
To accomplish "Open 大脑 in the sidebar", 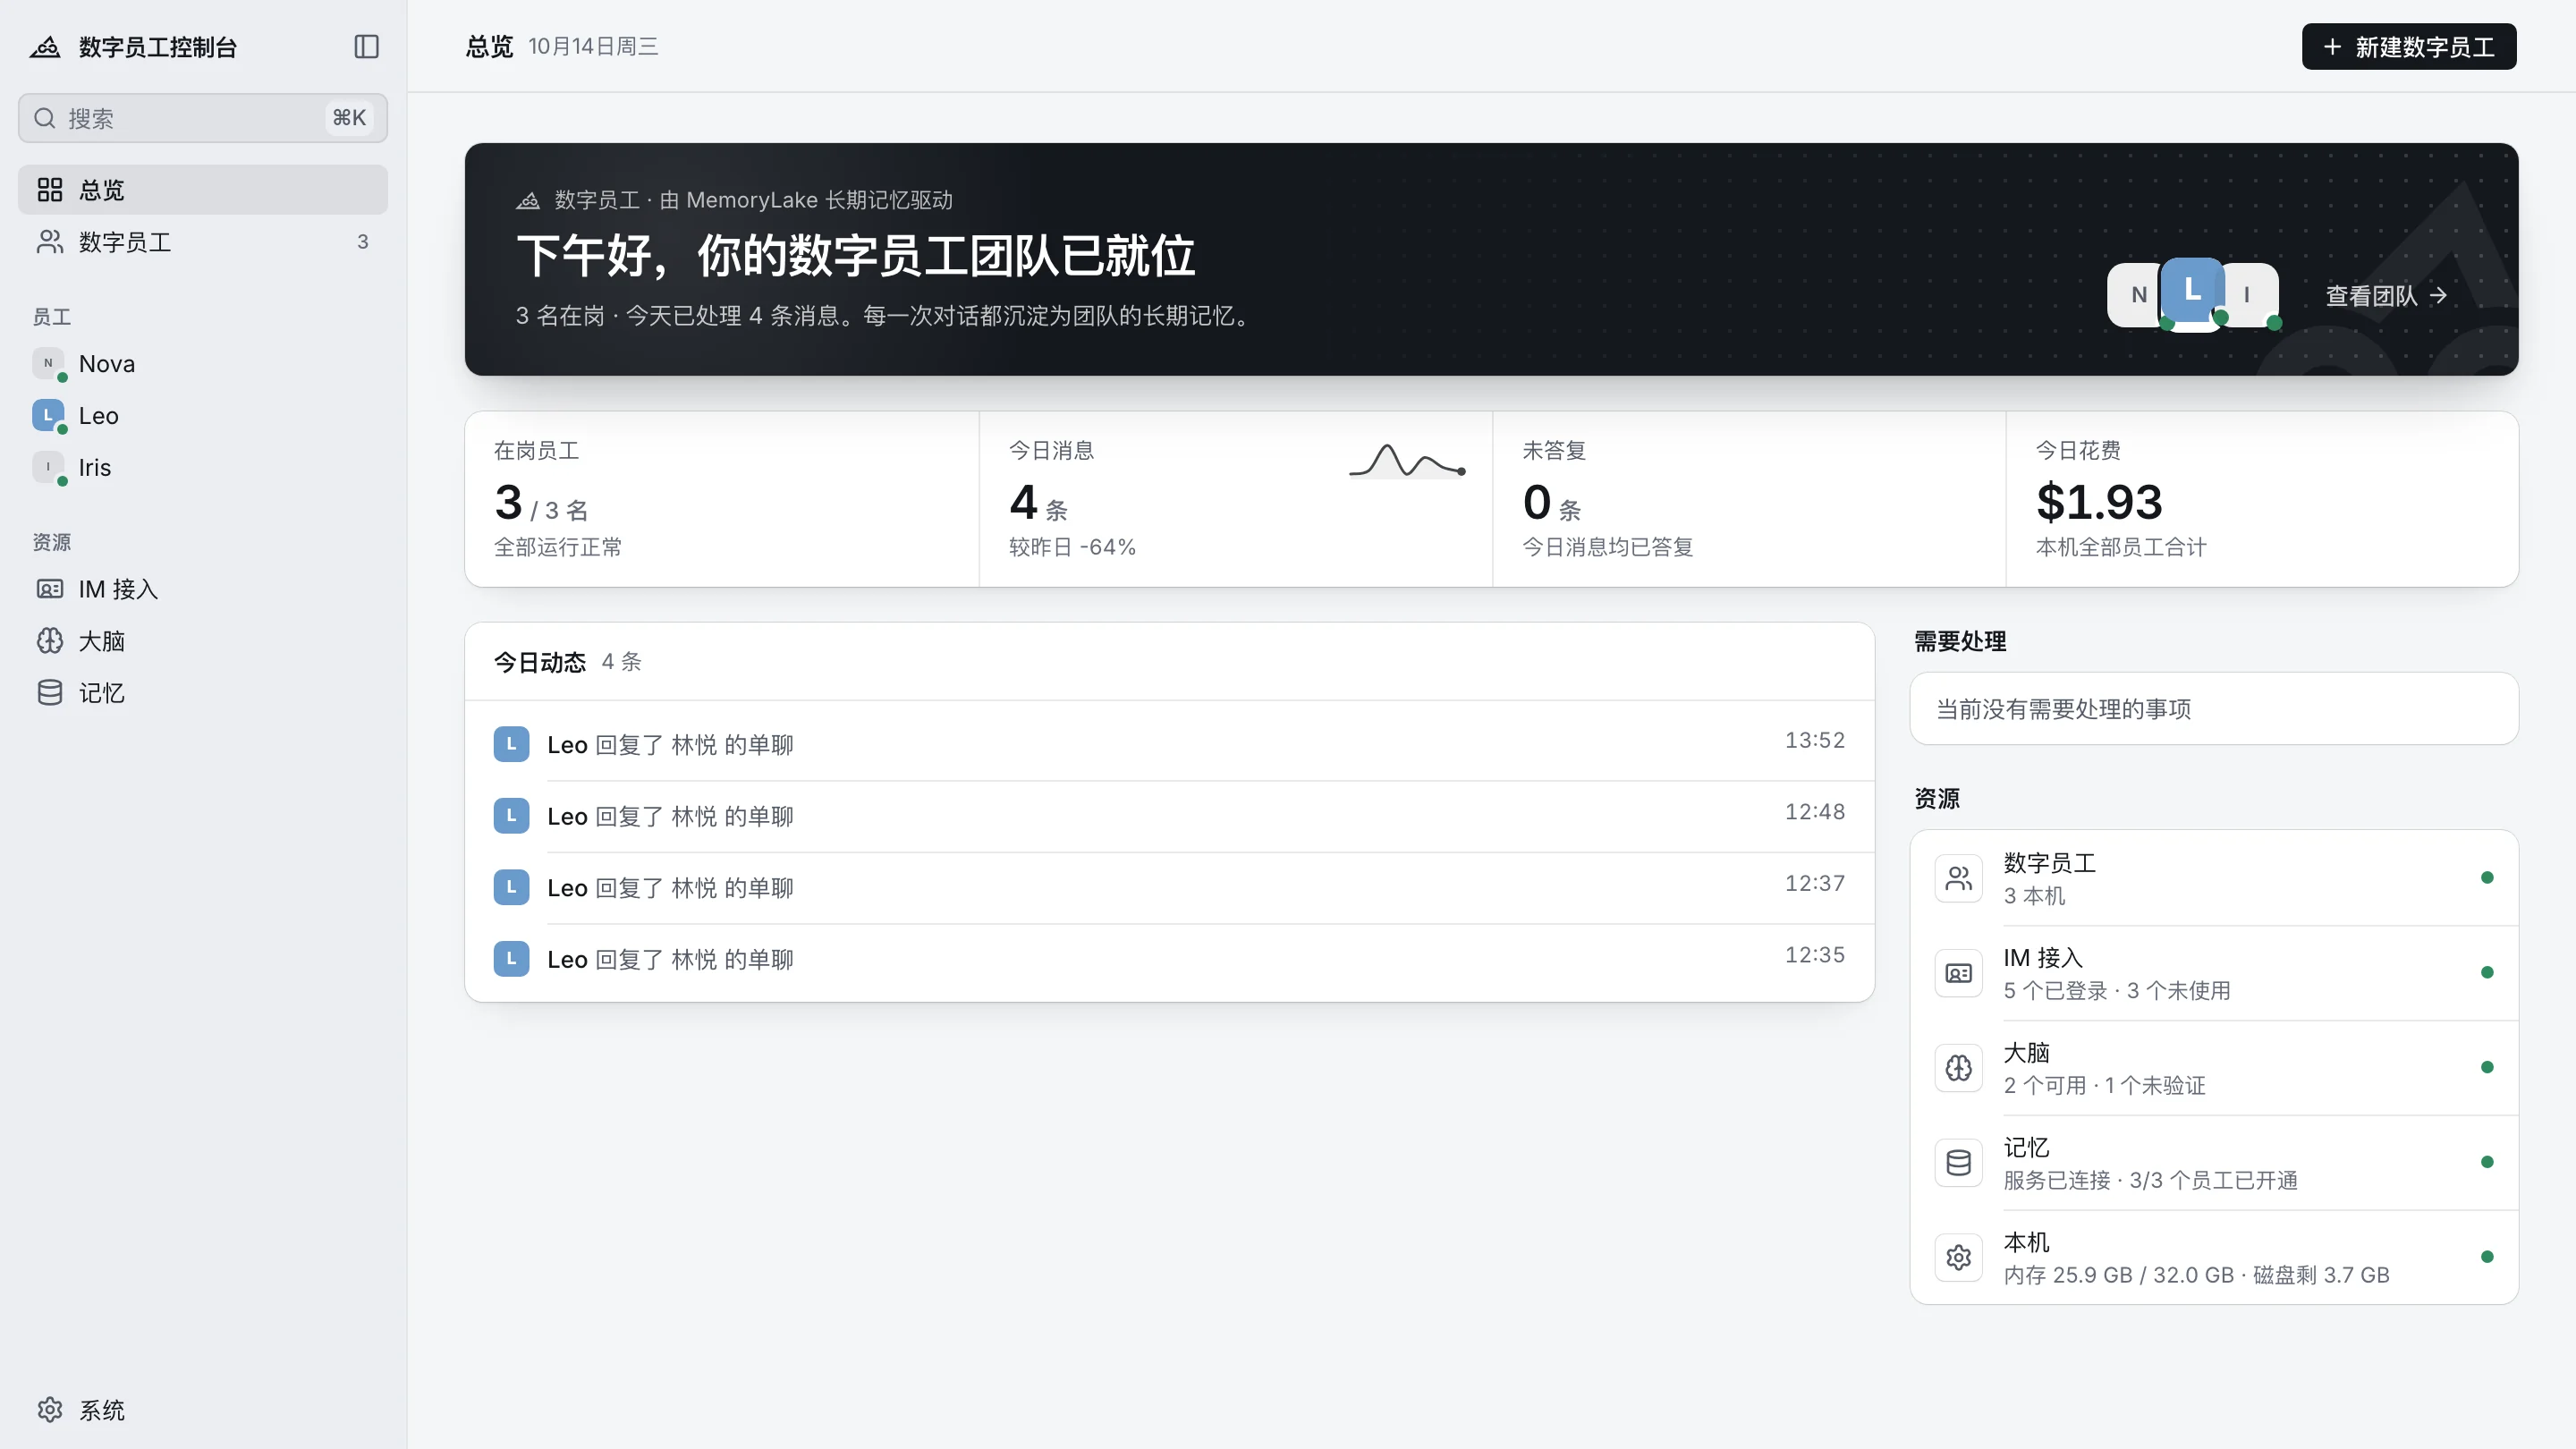I will (x=203, y=641).
